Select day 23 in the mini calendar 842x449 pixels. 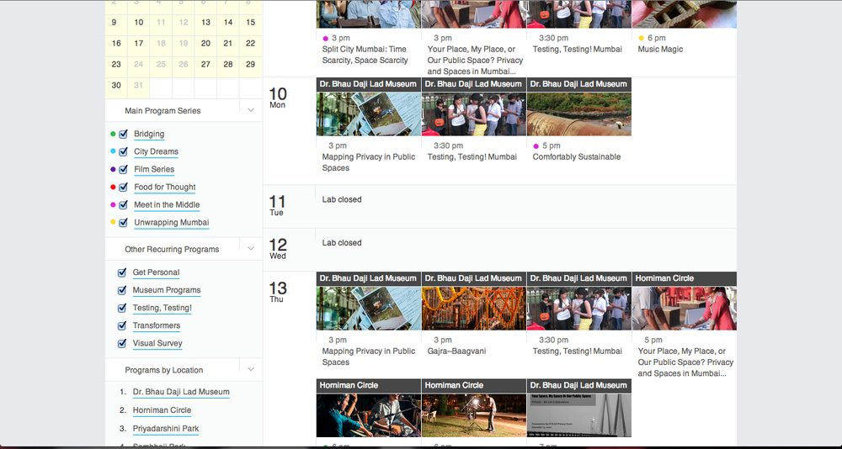116,65
